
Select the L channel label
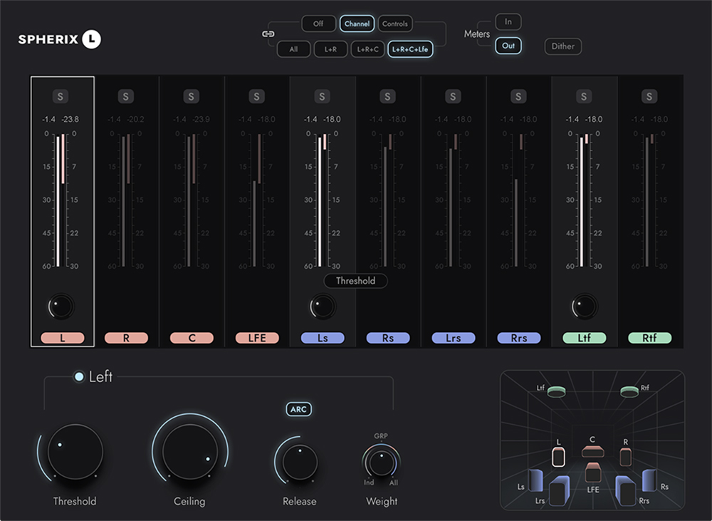coord(63,338)
